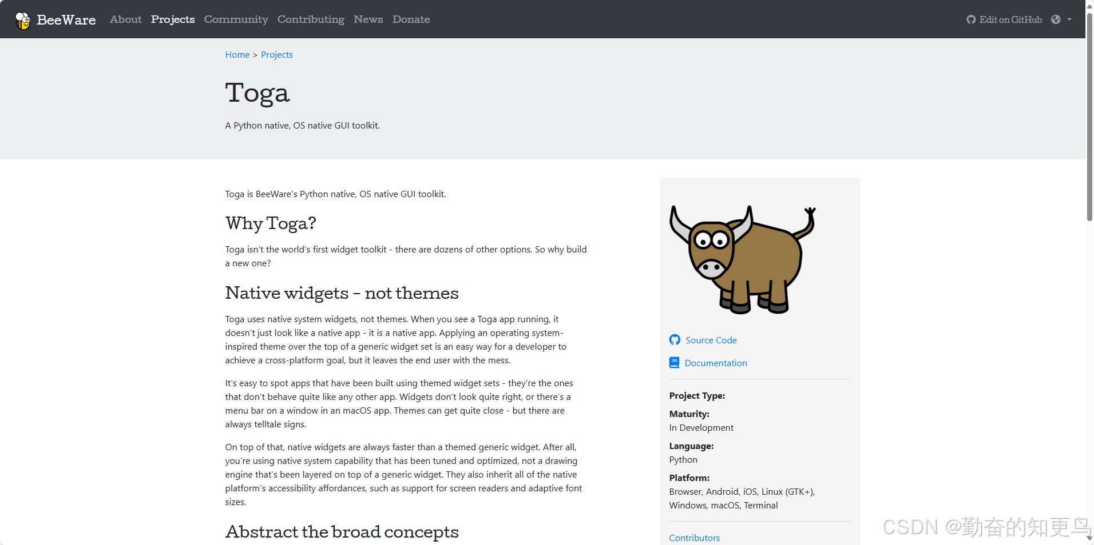
Task: Open the About menu
Action: pyautogui.click(x=125, y=19)
